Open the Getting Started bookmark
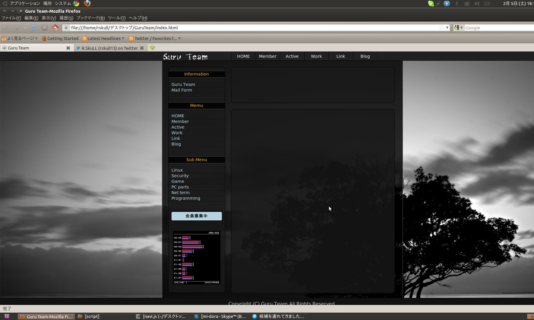Viewport: 534px width, 320px height. tap(60, 39)
